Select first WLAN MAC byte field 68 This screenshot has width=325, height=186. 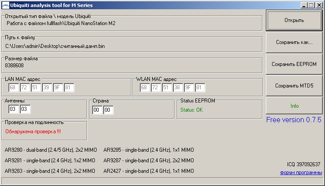(x=145, y=88)
